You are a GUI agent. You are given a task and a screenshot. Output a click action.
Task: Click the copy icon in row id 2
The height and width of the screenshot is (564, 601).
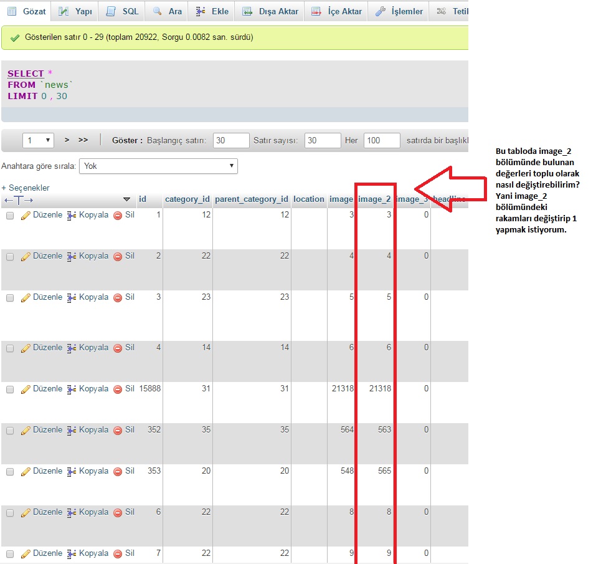[71, 257]
